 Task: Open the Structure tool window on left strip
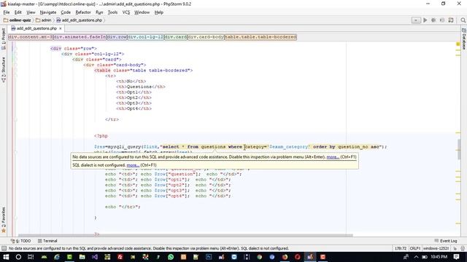4,70
